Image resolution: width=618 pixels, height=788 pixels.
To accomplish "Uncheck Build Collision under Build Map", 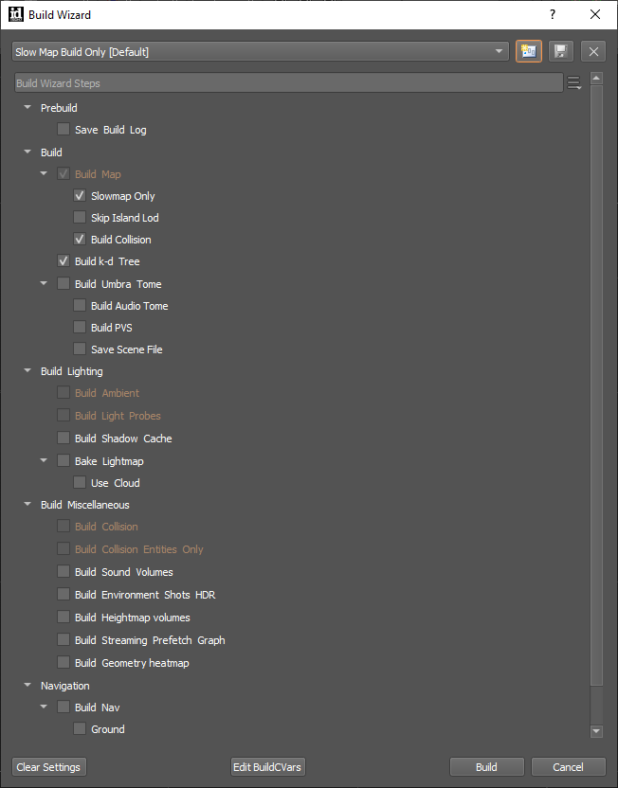I will [x=80, y=240].
